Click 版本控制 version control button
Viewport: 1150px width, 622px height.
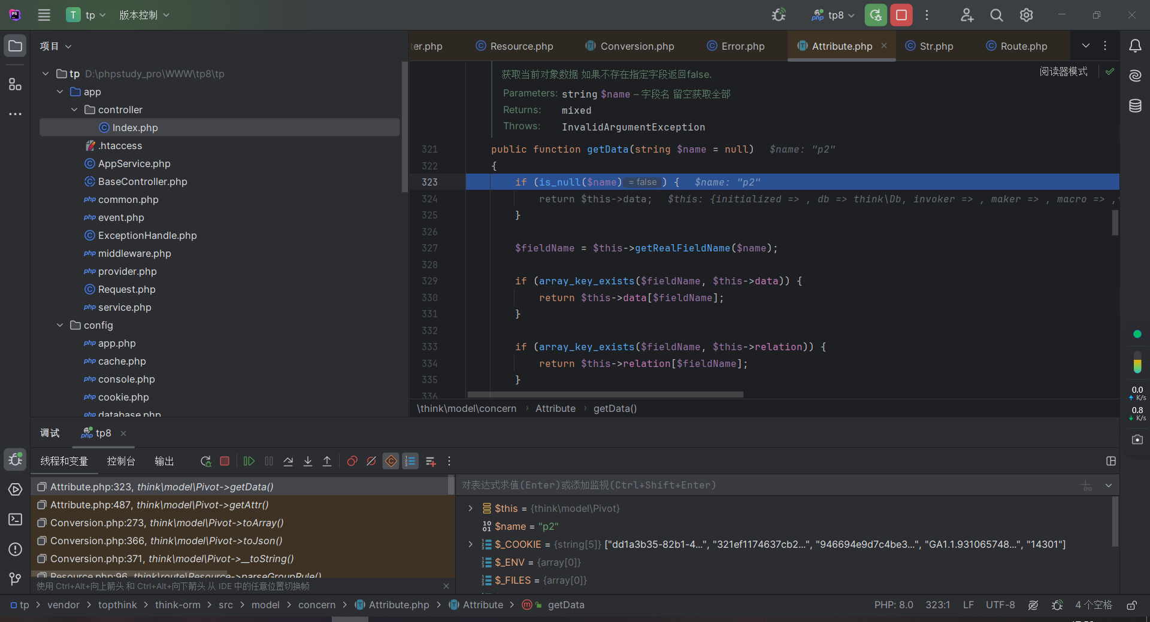click(144, 15)
